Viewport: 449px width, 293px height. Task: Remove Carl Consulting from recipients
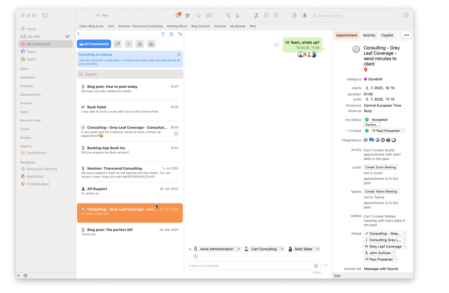(282, 249)
